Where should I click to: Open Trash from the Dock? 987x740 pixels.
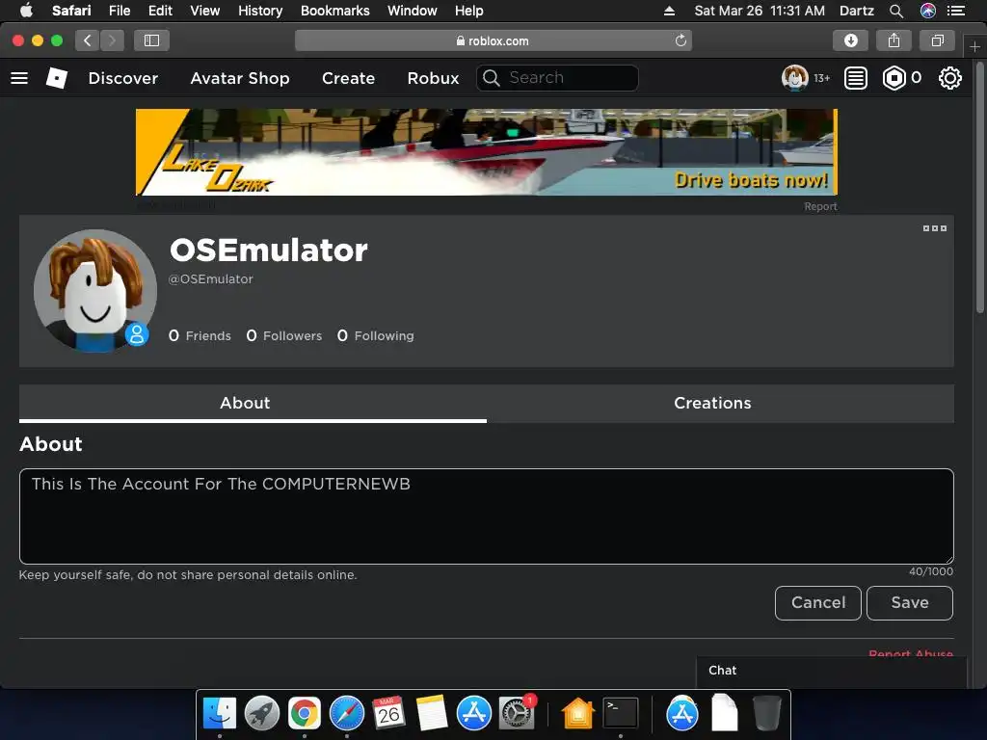(766, 713)
